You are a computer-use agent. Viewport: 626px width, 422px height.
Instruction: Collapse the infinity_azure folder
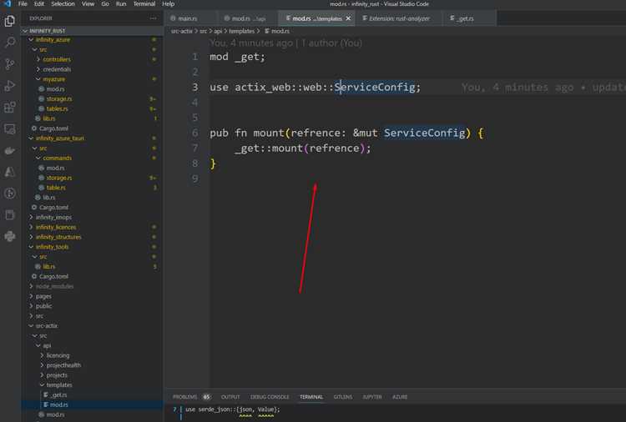tap(31, 39)
